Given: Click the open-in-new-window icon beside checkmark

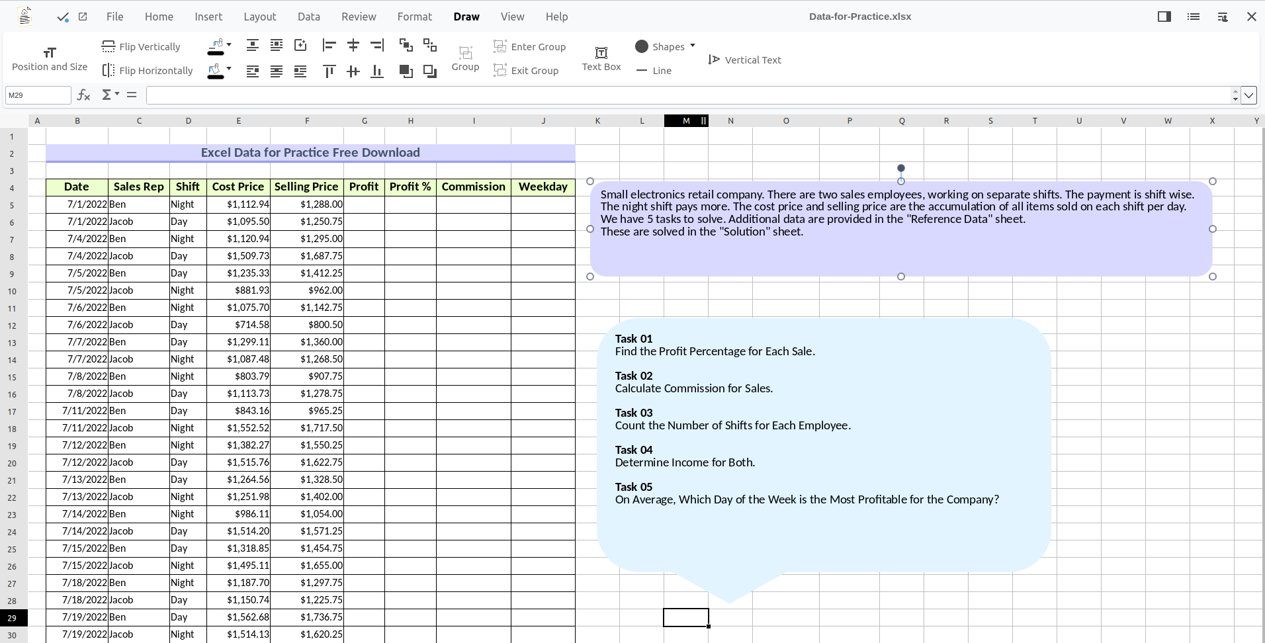Looking at the screenshot, I should [83, 17].
